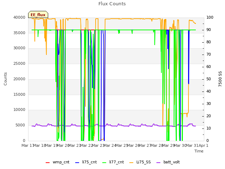Toggle the Li75_SS legend entry

140,162
